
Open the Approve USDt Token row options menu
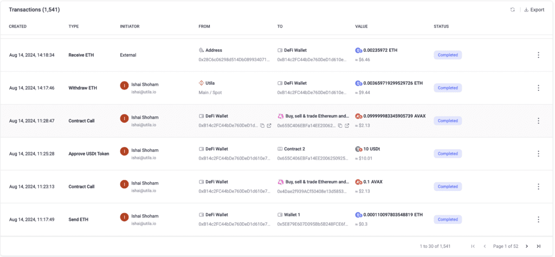[538, 154]
